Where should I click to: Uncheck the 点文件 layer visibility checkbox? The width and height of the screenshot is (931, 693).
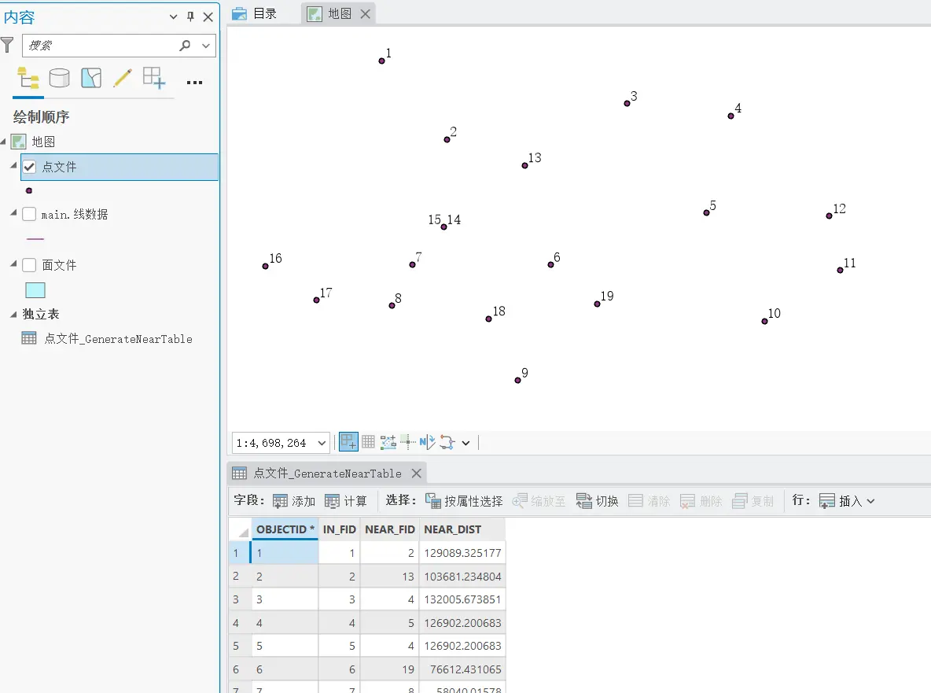[x=30, y=167]
